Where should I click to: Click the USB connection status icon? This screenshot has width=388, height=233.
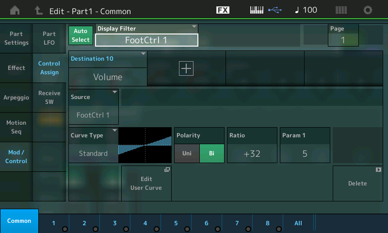[x=275, y=10]
